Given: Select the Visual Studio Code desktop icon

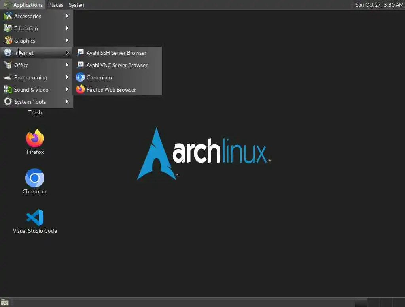Looking at the screenshot, I should [x=35, y=217].
